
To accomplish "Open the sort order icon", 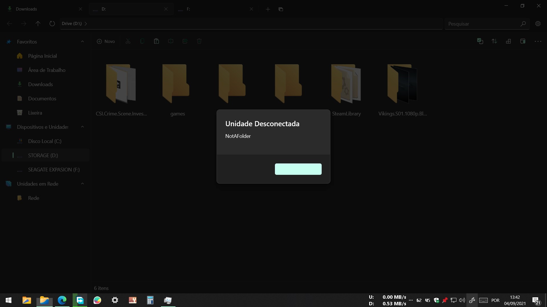I will tap(495, 41).
